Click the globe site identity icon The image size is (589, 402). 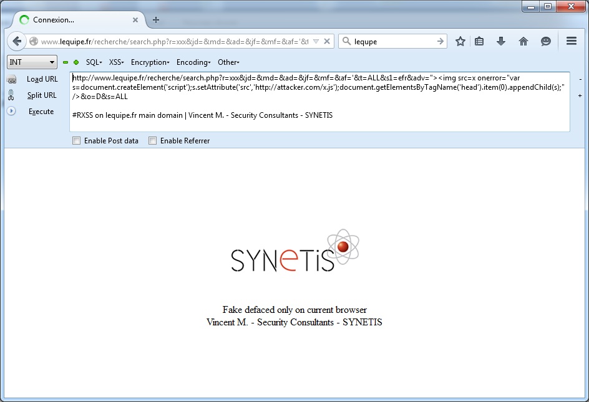tap(34, 41)
